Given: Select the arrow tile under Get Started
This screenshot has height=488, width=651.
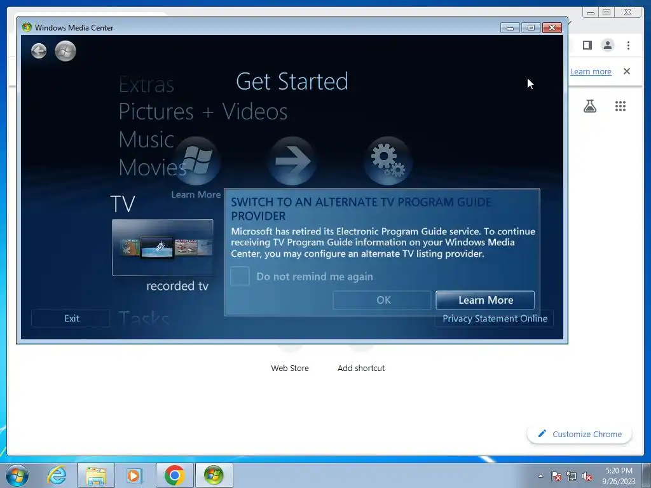Looking at the screenshot, I should point(292,161).
